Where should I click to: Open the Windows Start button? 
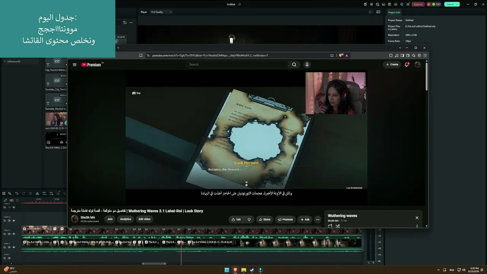point(227,270)
